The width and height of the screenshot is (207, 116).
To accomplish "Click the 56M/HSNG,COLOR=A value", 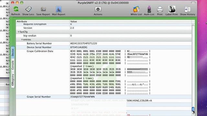I will pos(139,101).
